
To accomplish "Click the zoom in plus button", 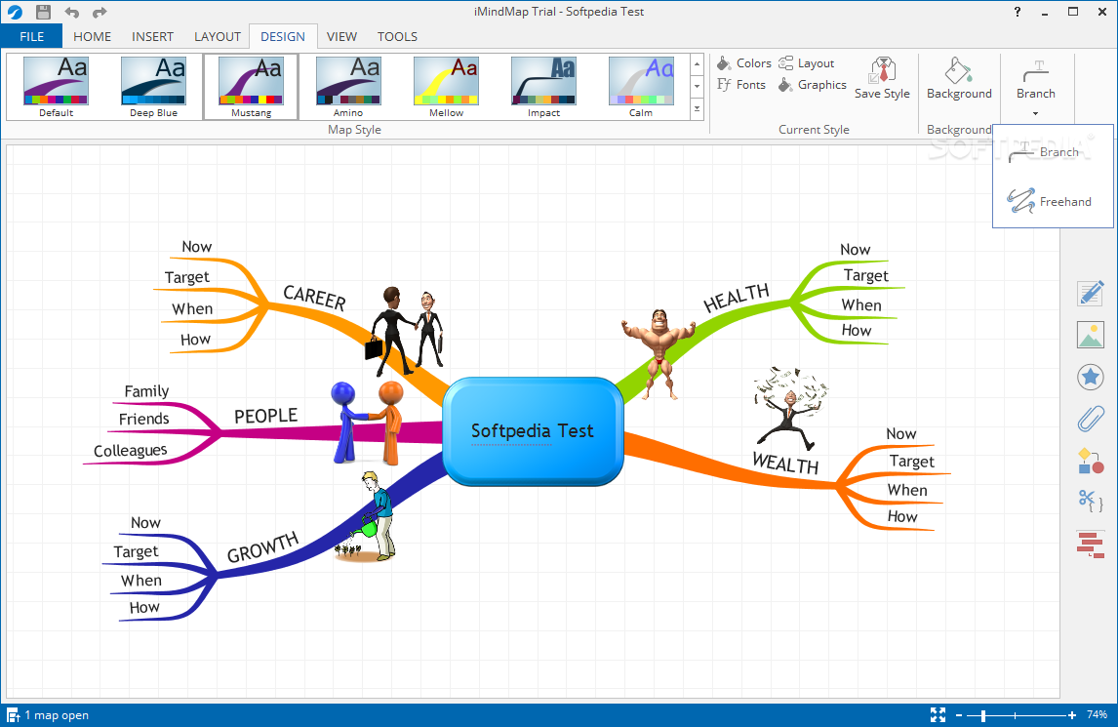I will pyautogui.click(x=1071, y=715).
